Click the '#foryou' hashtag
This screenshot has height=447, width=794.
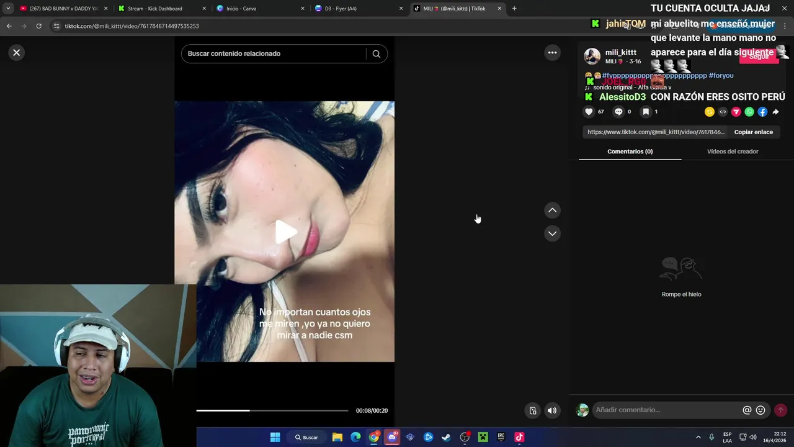pyautogui.click(x=721, y=75)
